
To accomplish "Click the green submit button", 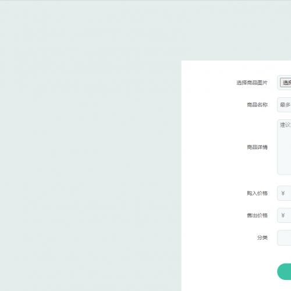I will click(284, 272).
